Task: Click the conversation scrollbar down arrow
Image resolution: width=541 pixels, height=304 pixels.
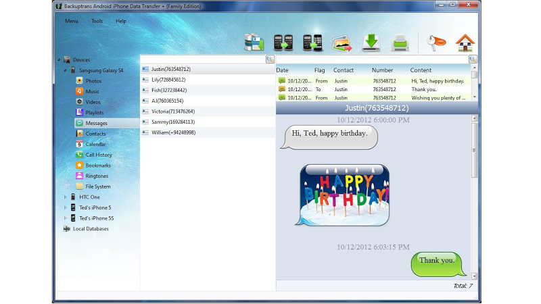Action: click(x=475, y=276)
